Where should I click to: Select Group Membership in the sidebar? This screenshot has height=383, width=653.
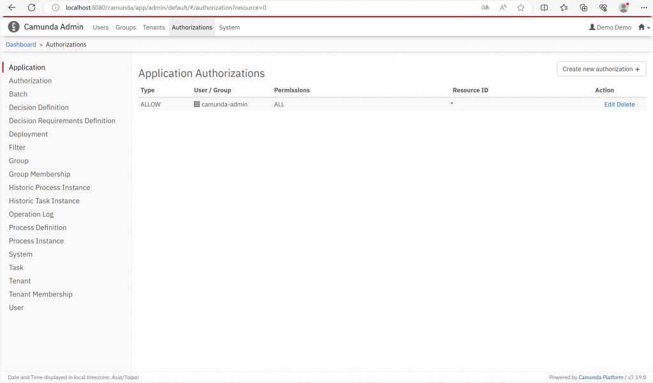pyautogui.click(x=40, y=174)
